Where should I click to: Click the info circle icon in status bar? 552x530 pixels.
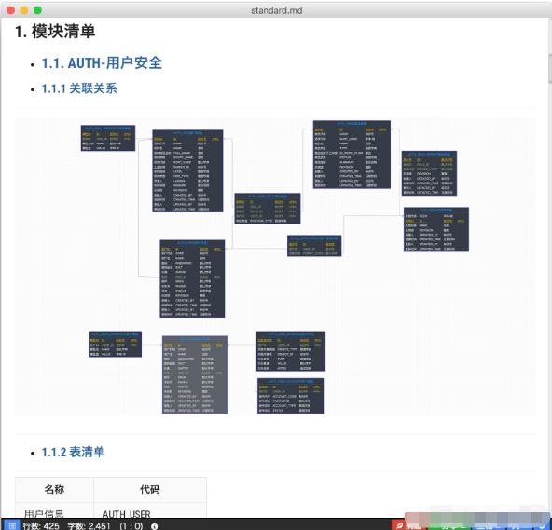154,526
